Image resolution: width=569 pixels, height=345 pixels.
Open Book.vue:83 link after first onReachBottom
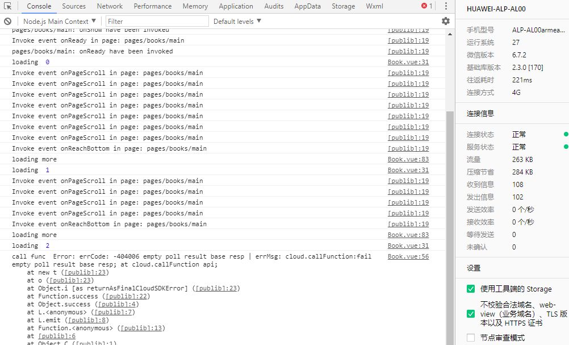pyautogui.click(x=408, y=159)
